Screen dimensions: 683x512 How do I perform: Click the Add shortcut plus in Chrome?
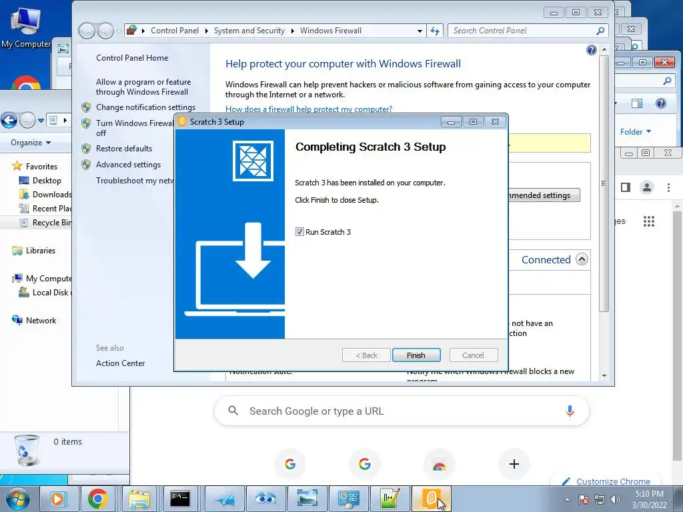514,464
